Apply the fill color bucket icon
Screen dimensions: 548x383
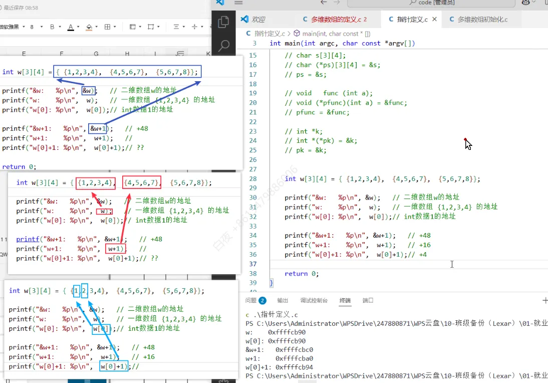(x=89, y=27)
